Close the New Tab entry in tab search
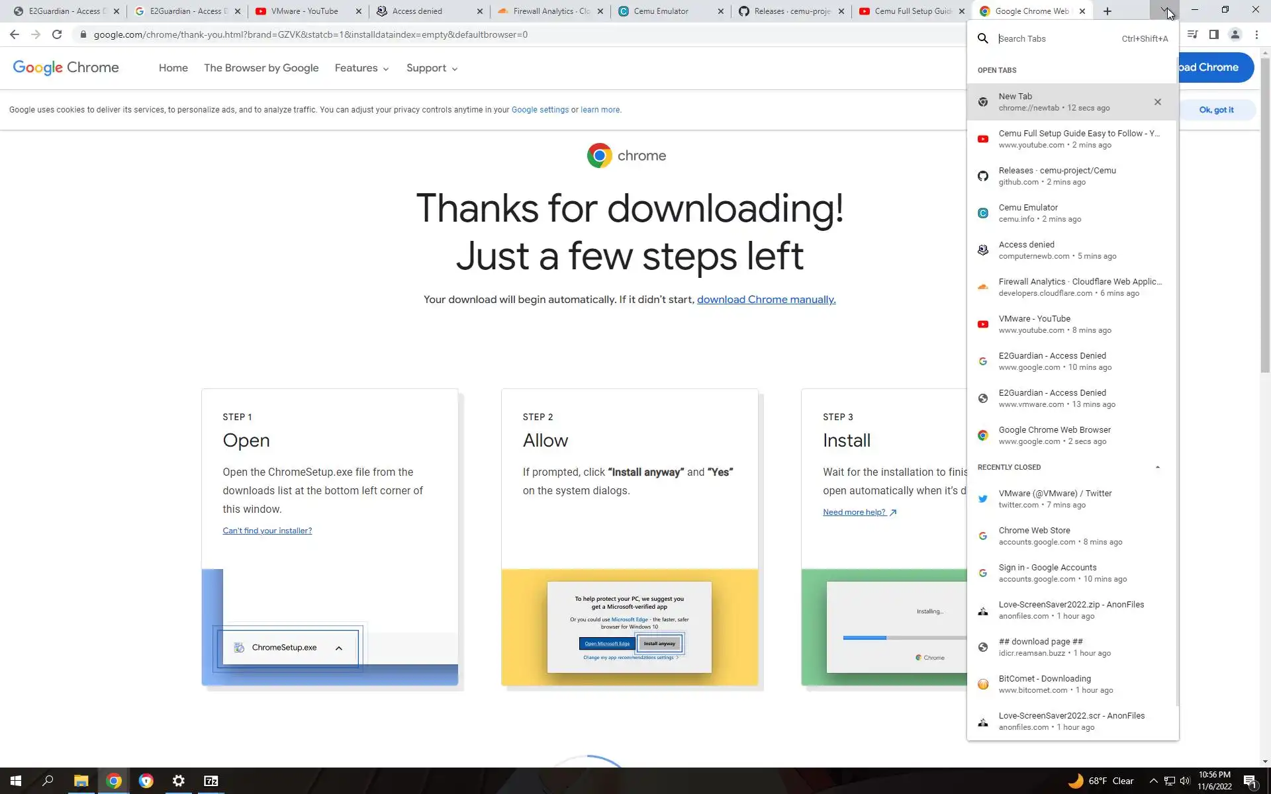The height and width of the screenshot is (794, 1271). 1157,102
